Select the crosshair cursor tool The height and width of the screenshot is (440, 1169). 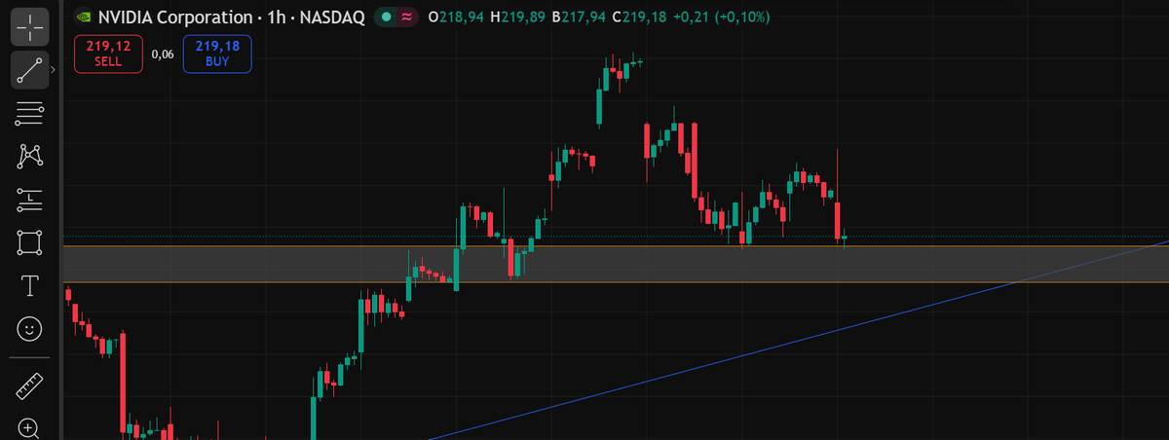click(29, 26)
